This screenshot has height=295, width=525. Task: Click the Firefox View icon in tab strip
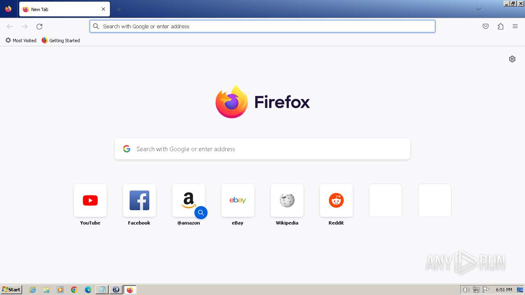point(8,9)
